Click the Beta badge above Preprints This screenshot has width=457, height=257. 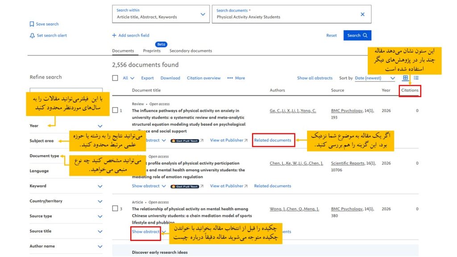click(x=161, y=44)
